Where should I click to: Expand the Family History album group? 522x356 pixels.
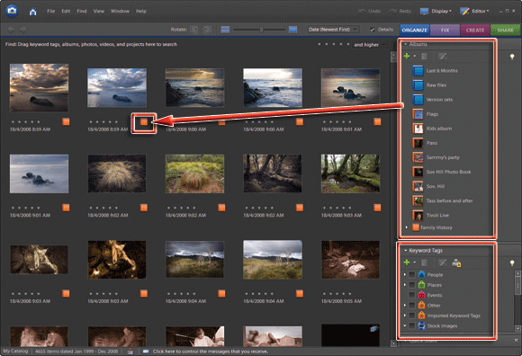407,227
